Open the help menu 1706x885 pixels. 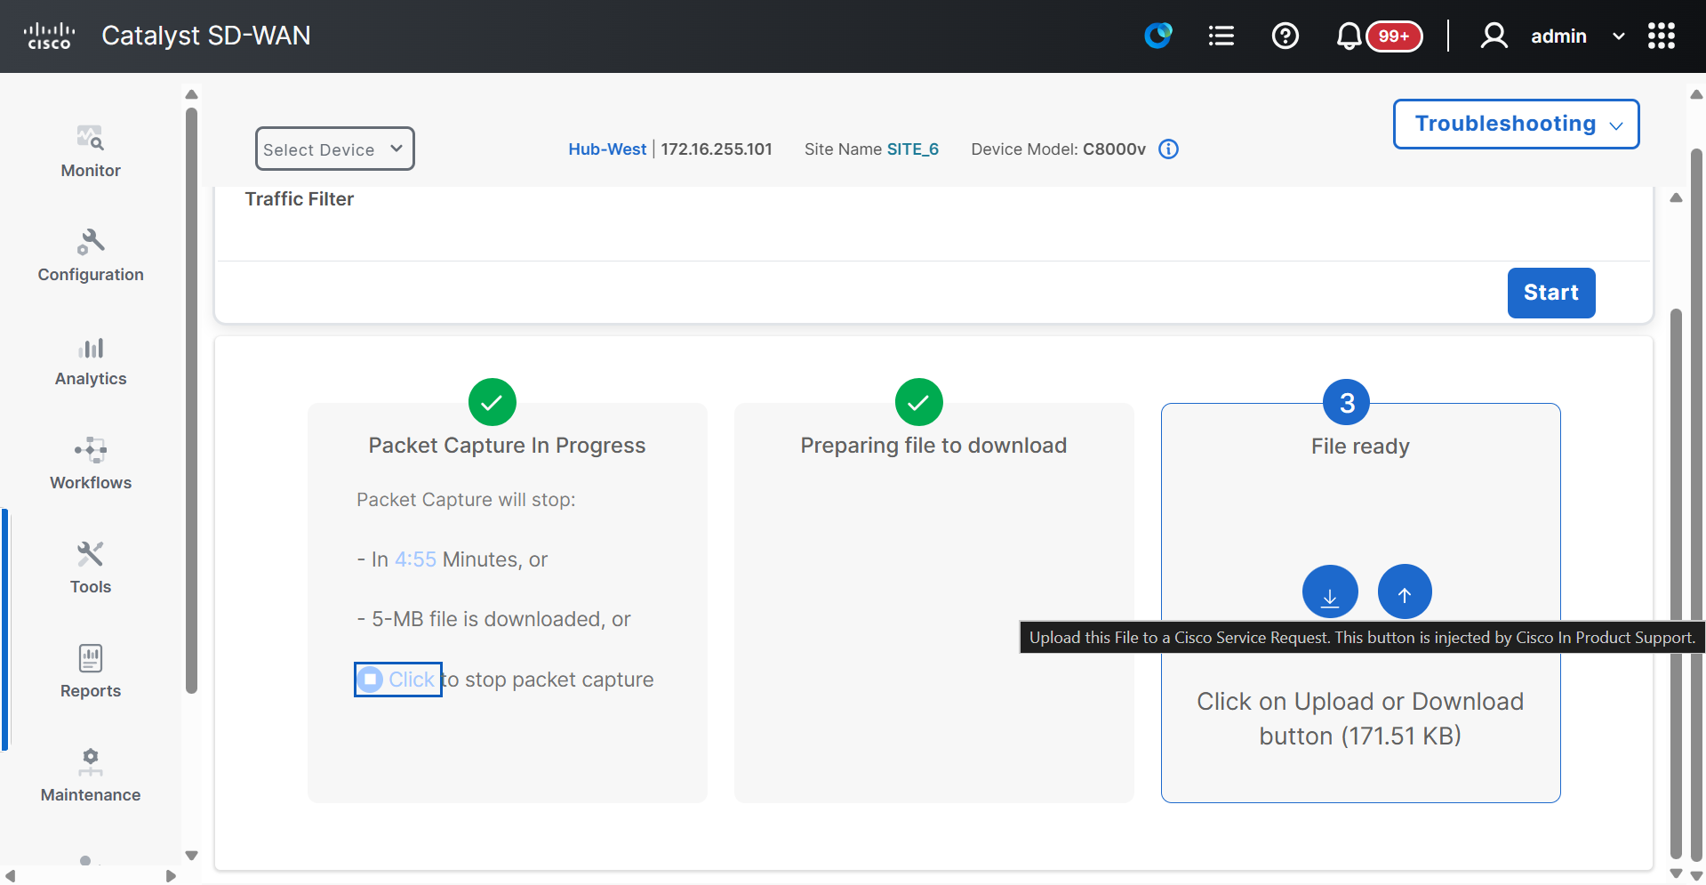point(1285,36)
